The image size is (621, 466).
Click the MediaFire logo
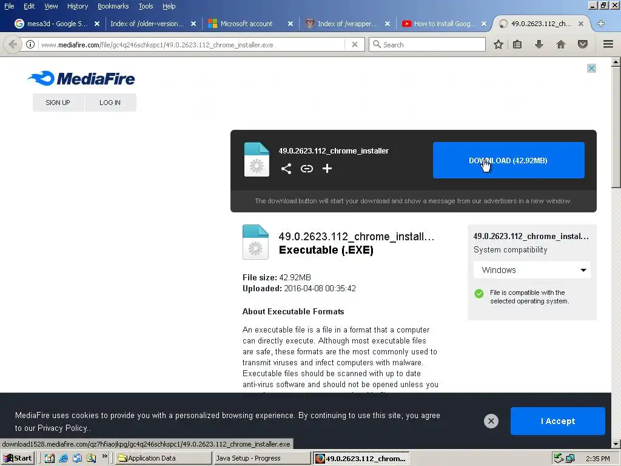[x=82, y=78]
